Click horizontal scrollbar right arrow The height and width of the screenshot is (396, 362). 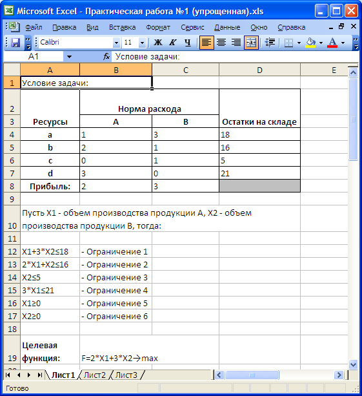click(338, 375)
